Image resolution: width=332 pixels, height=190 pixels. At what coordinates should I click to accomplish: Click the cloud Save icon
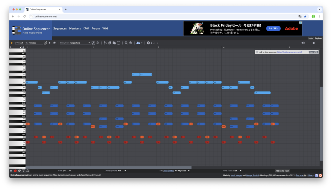(x=138, y=43)
